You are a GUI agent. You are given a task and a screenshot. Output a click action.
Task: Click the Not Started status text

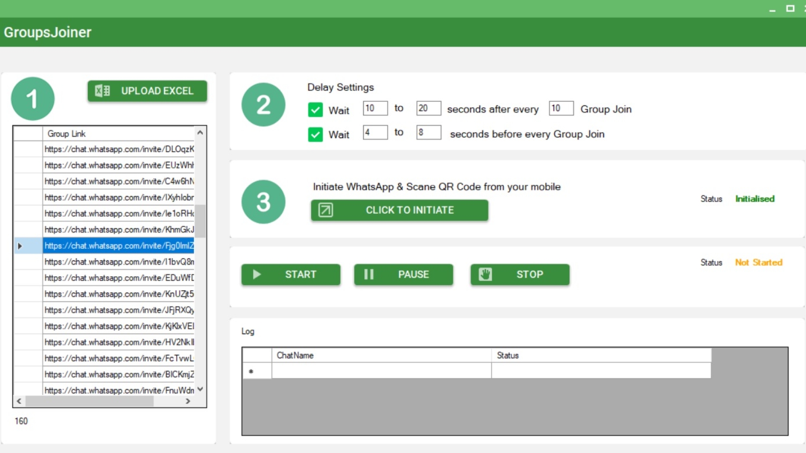(758, 263)
